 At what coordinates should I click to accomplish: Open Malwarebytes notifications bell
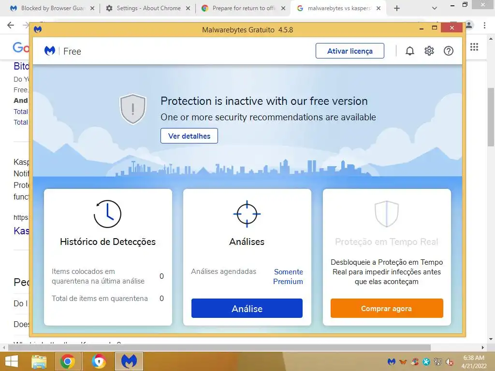[410, 51]
